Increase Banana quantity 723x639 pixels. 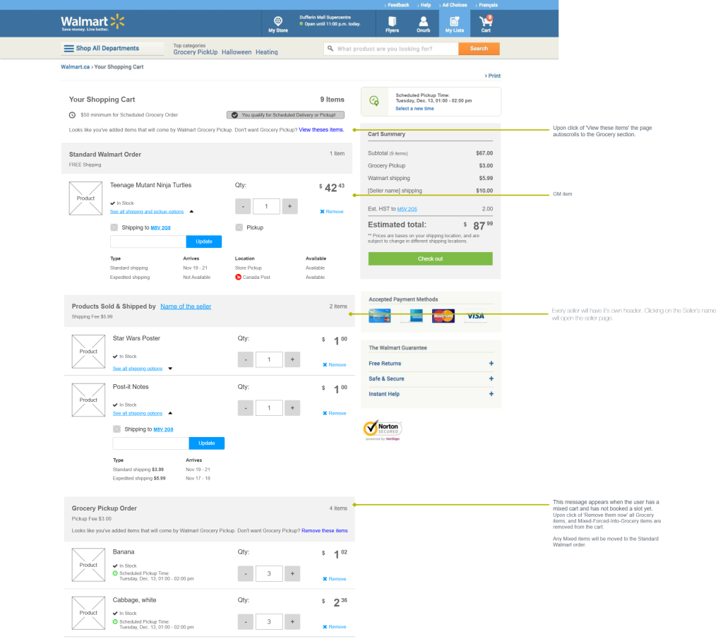click(292, 573)
